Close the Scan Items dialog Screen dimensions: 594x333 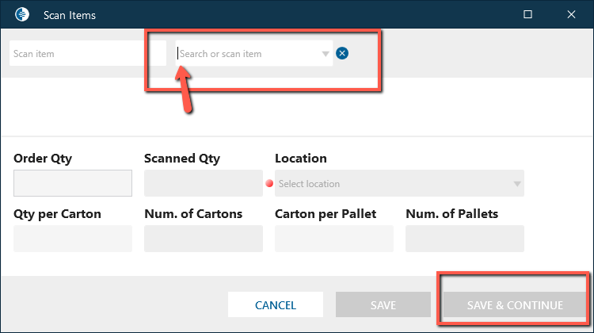pyautogui.click(x=571, y=14)
